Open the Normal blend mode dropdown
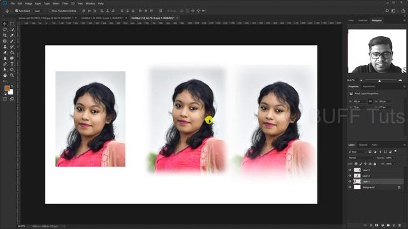Screen dimensions: 408x229 coord(361,158)
